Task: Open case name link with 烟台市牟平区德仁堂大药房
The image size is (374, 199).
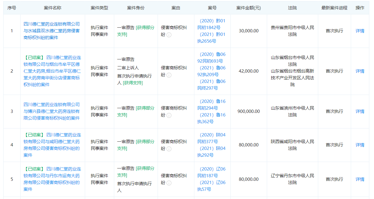Action: [52, 71]
